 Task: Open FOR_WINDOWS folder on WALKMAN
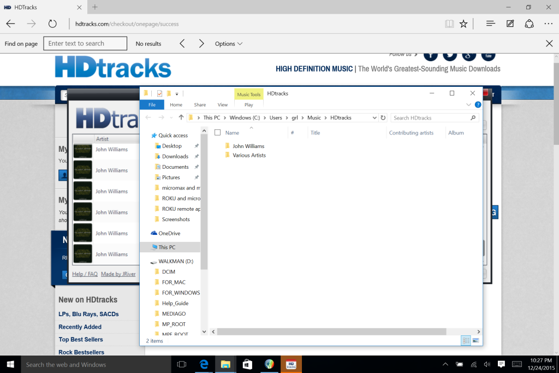(181, 293)
